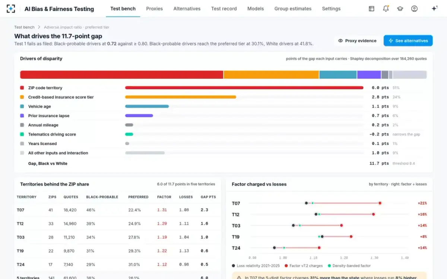Go to Test record tab
The image size is (447, 279).
[x=224, y=9]
